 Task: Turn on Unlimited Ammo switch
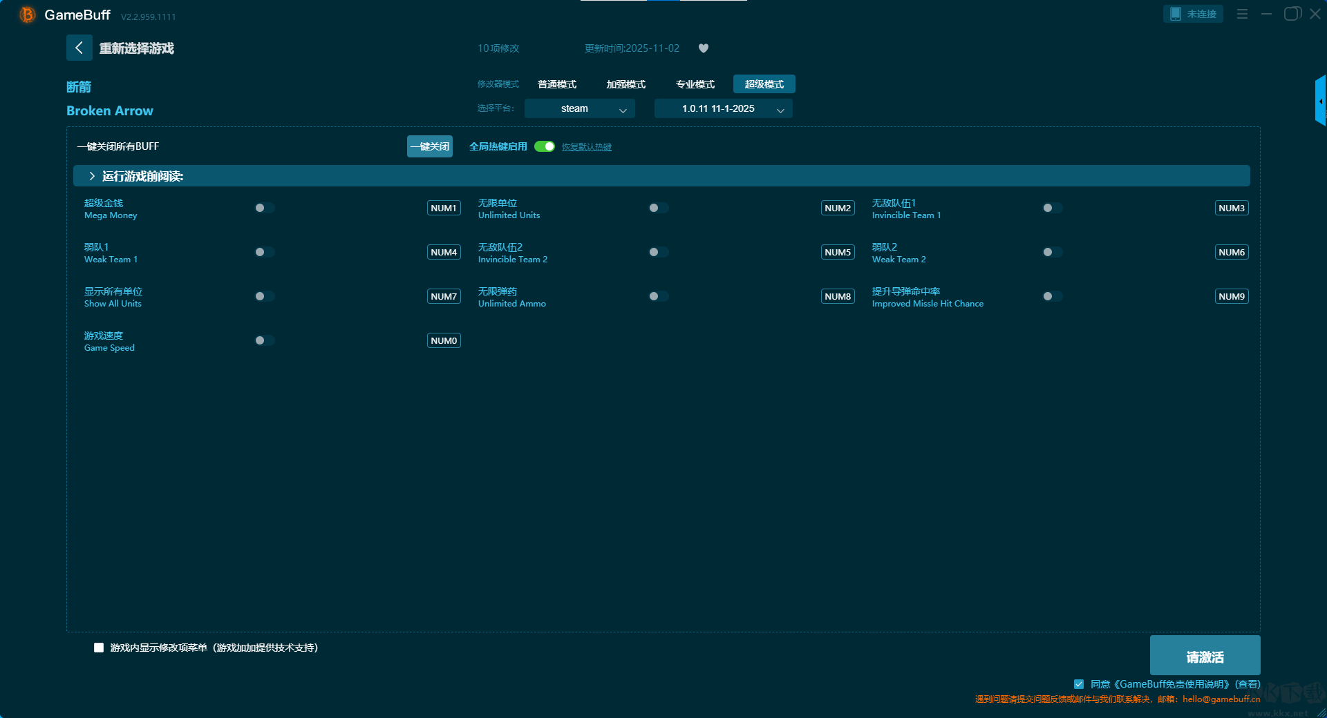point(658,296)
